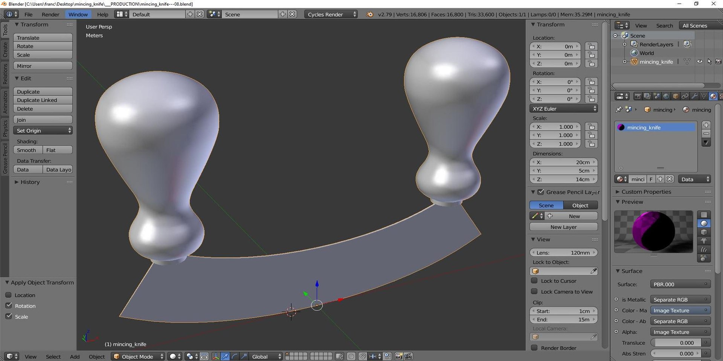Uncheck the Rotation checkbox
The height and width of the screenshot is (361, 723).
click(9, 305)
